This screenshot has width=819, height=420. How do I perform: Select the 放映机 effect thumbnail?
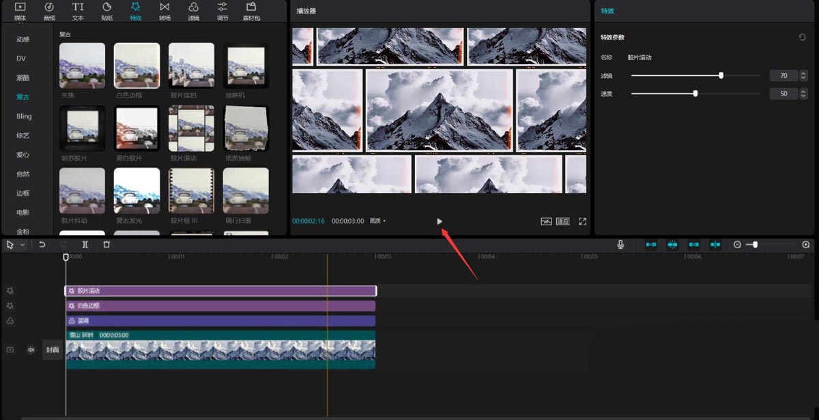[246, 65]
